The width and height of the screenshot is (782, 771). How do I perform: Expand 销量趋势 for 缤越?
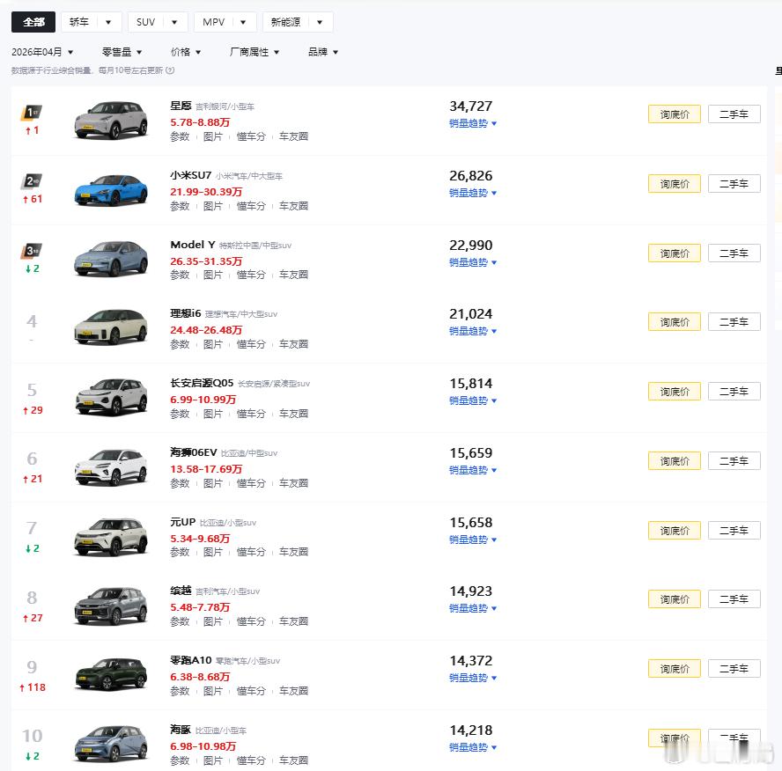pyautogui.click(x=473, y=608)
